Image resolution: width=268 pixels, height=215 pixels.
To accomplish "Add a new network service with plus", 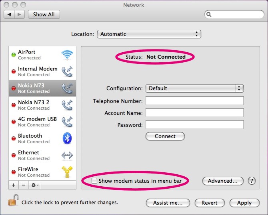I will point(14,185).
